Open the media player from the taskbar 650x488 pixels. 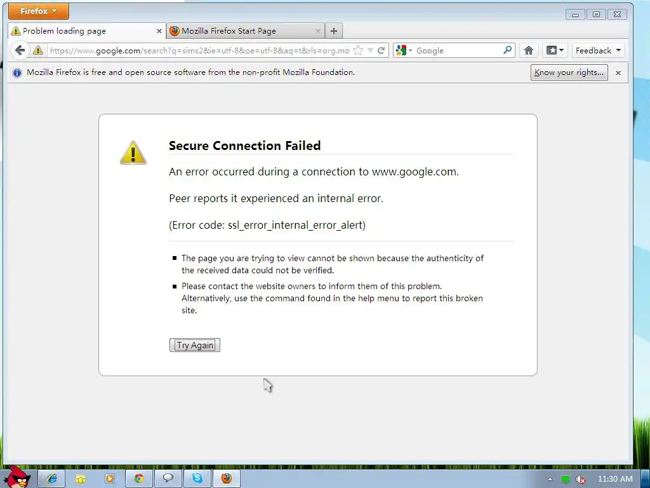click(x=109, y=478)
